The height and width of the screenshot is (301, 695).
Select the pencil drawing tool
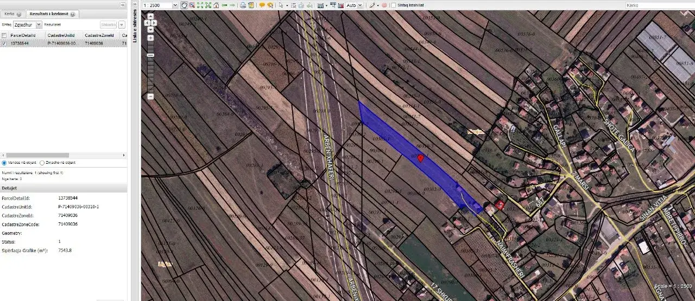(x=372, y=5)
